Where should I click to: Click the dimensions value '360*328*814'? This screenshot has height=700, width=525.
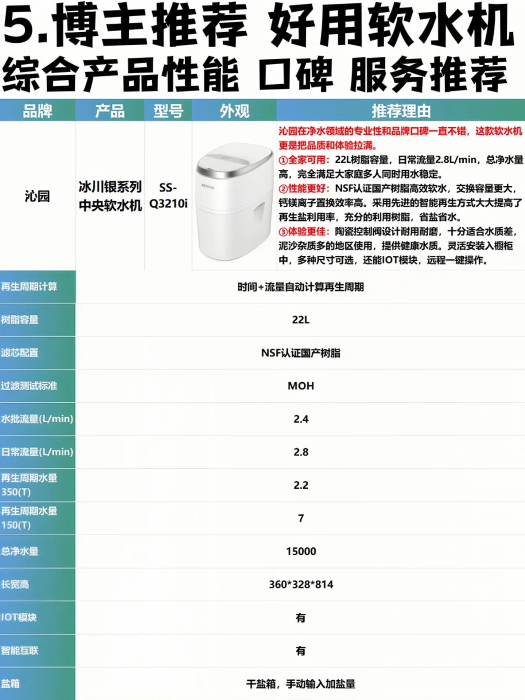pos(301,584)
